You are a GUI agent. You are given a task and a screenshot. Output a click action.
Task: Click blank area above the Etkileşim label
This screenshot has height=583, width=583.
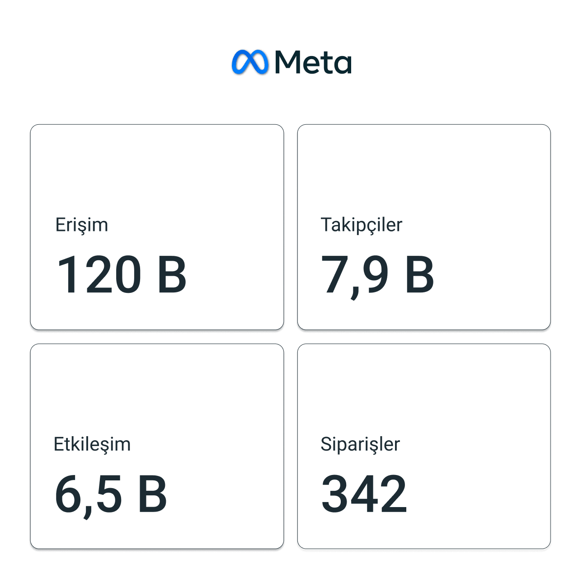pyautogui.click(x=157, y=389)
